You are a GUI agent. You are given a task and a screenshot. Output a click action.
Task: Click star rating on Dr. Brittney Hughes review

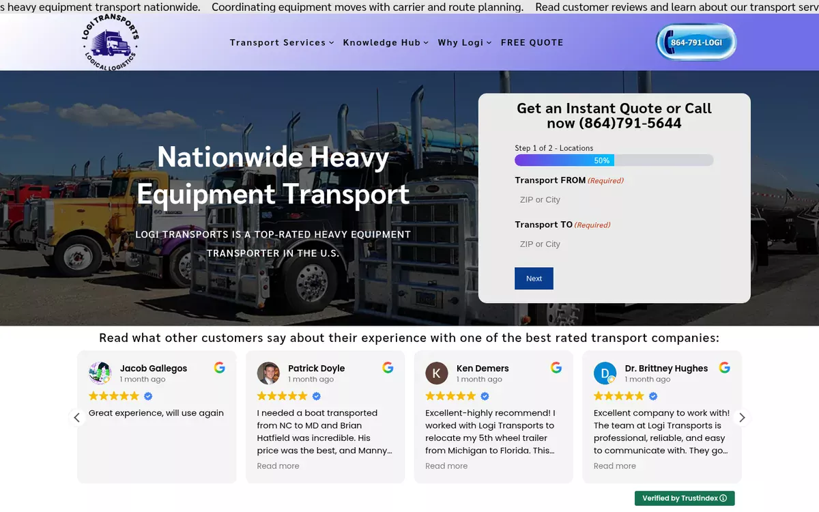619,396
